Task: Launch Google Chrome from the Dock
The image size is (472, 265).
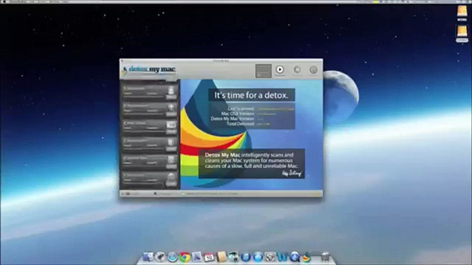Action: coord(184,257)
